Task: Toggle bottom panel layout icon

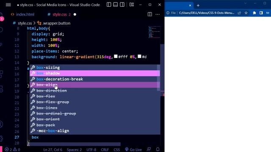Action: [116, 5]
